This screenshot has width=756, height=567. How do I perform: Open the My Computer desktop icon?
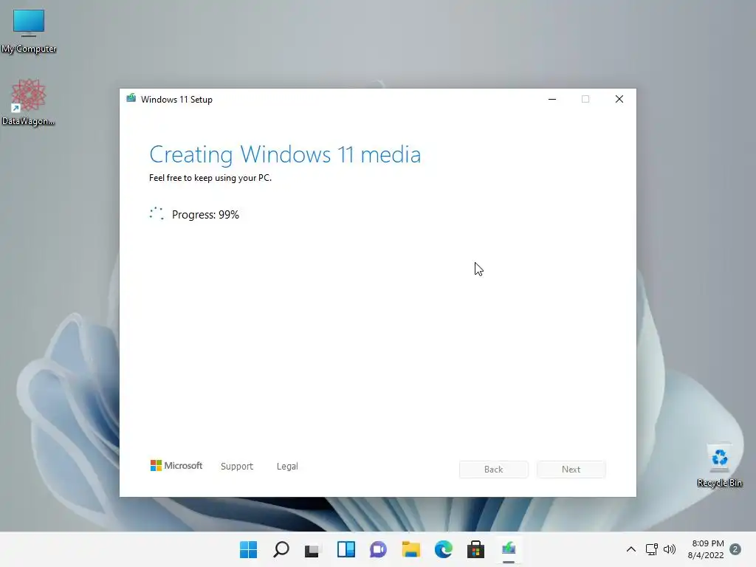(x=29, y=31)
